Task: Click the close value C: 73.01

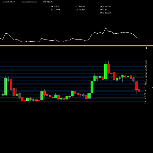Action: (55, 9)
